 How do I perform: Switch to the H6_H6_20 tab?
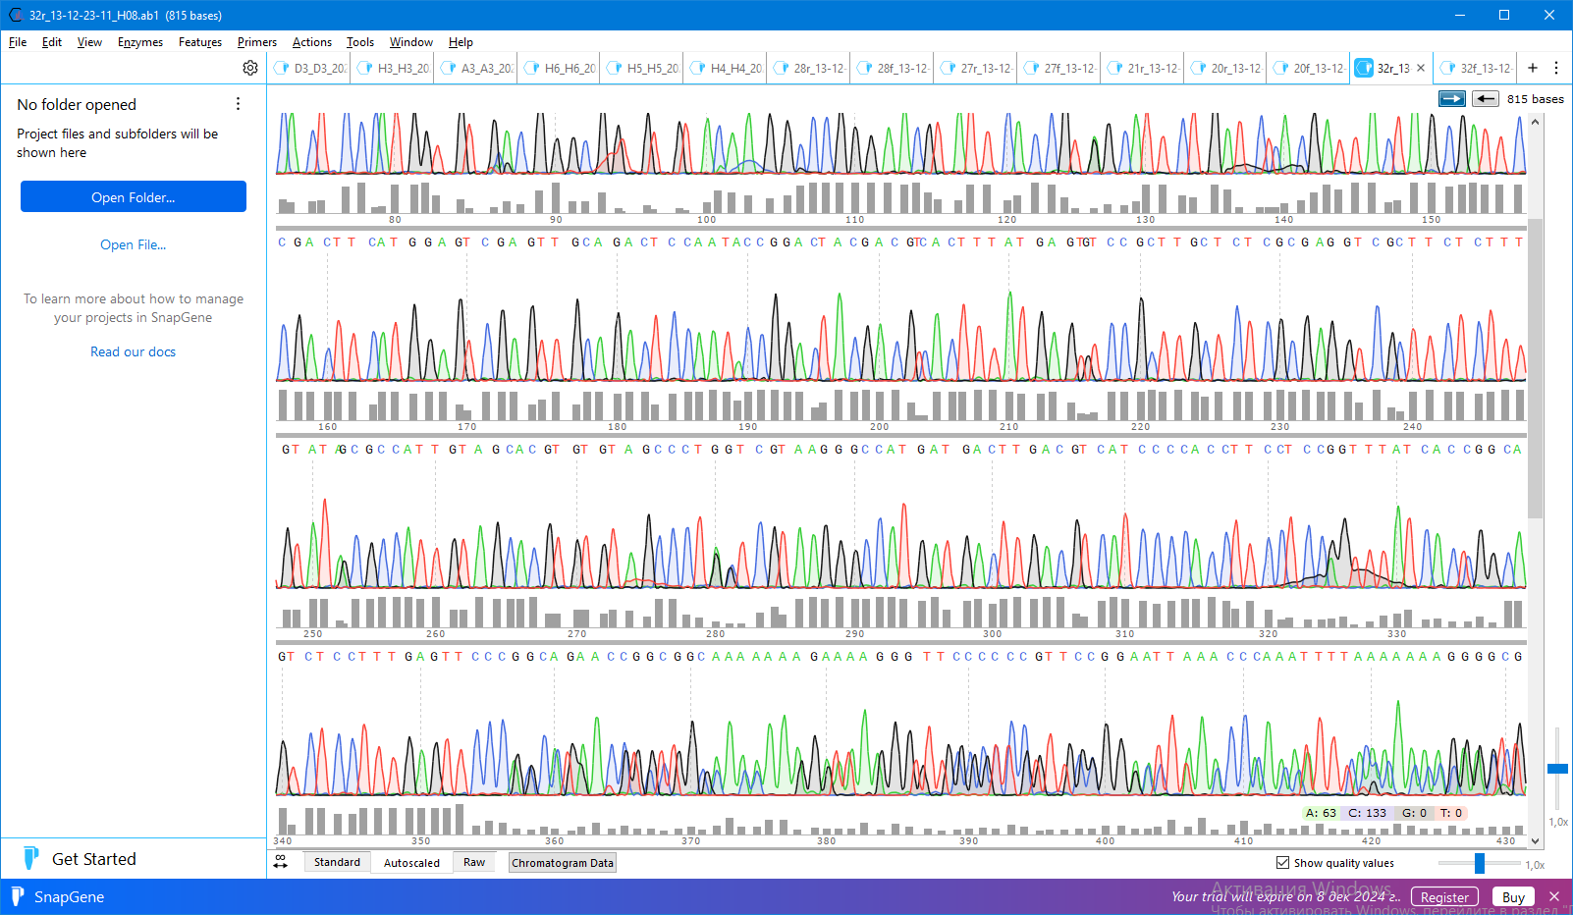[561, 68]
